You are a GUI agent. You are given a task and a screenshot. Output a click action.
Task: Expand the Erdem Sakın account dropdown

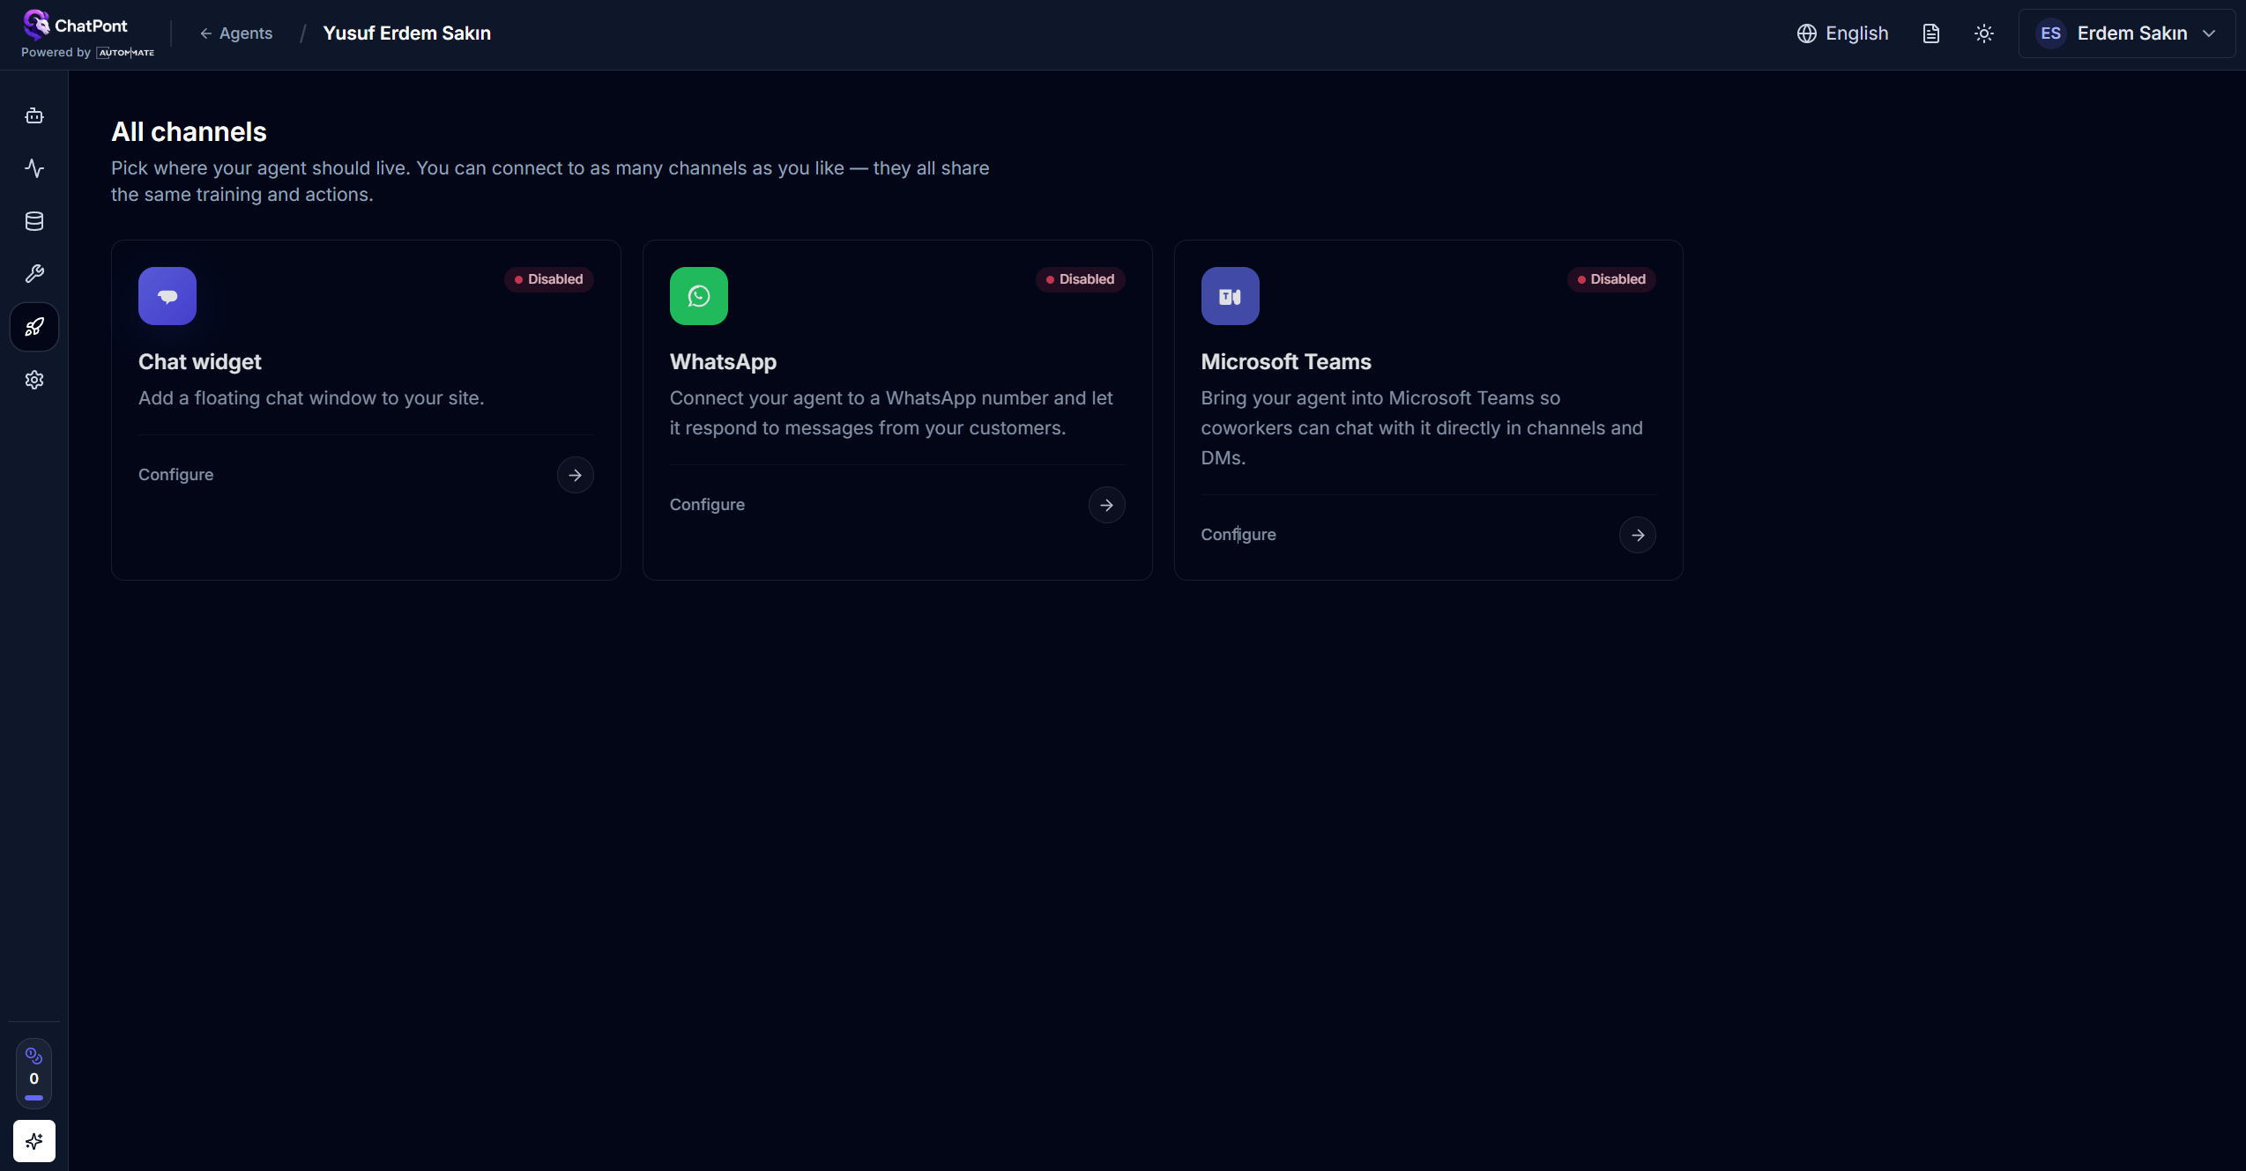pos(2126,33)
